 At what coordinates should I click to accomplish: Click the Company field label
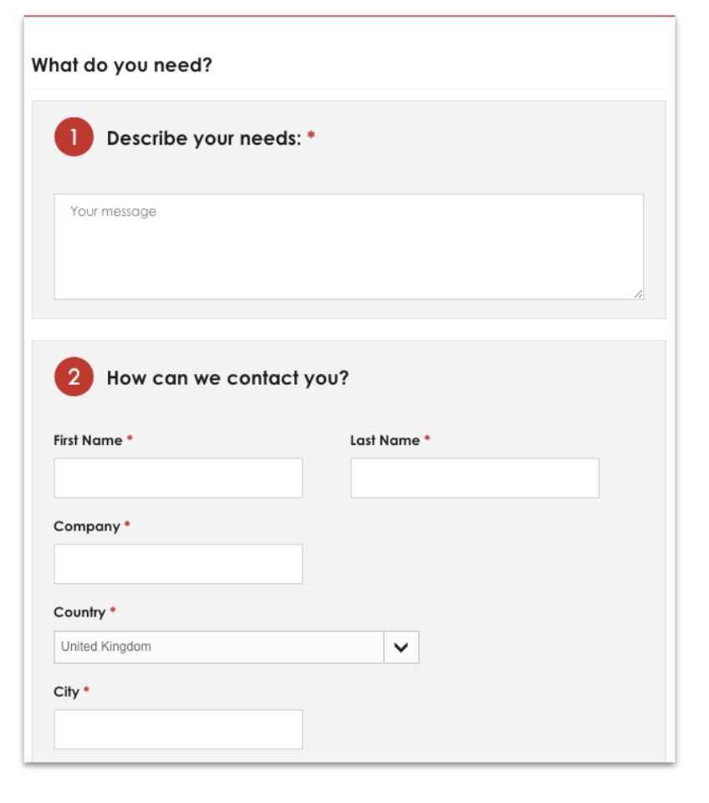point(87,527)
